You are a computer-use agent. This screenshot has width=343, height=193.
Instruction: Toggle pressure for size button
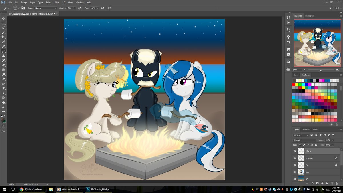(x=110, y=8)
